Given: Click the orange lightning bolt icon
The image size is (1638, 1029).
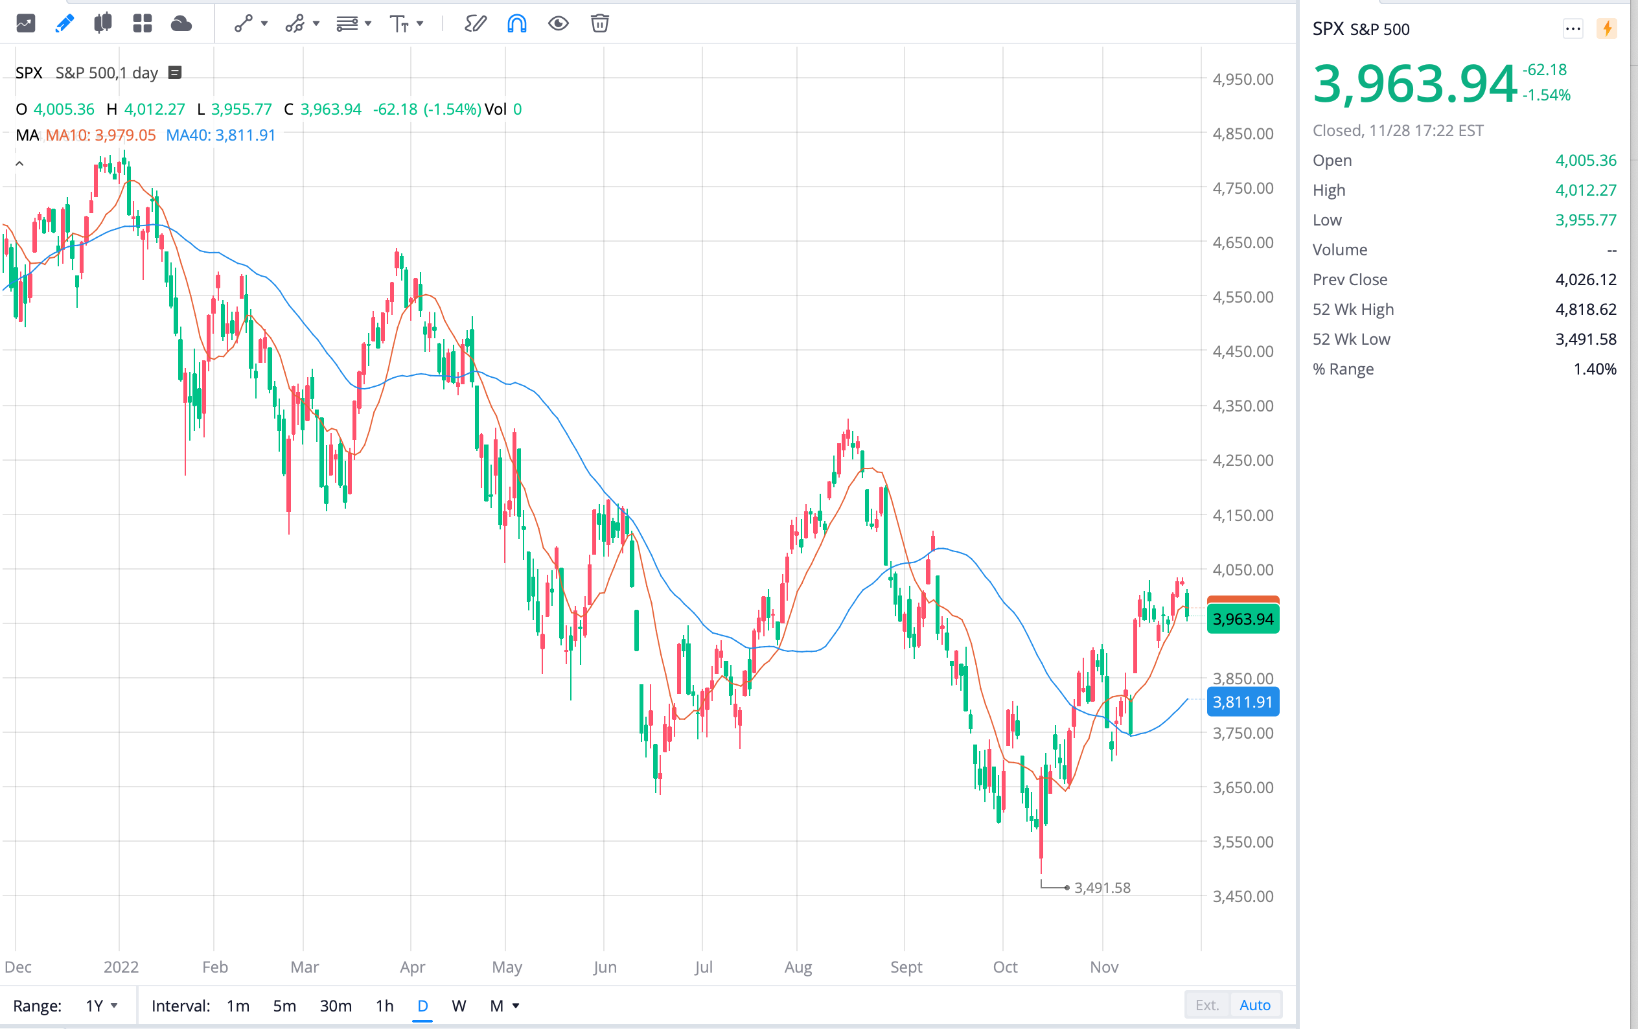Looking at the screenshot, I should (x=1607, y=29).
